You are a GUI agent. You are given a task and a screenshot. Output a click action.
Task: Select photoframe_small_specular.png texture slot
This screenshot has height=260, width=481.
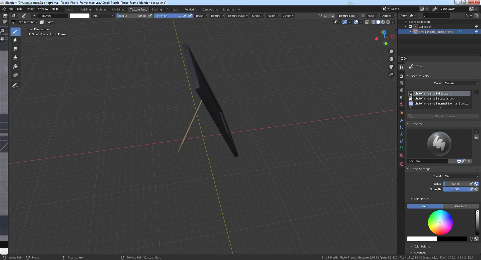point(439,98)
